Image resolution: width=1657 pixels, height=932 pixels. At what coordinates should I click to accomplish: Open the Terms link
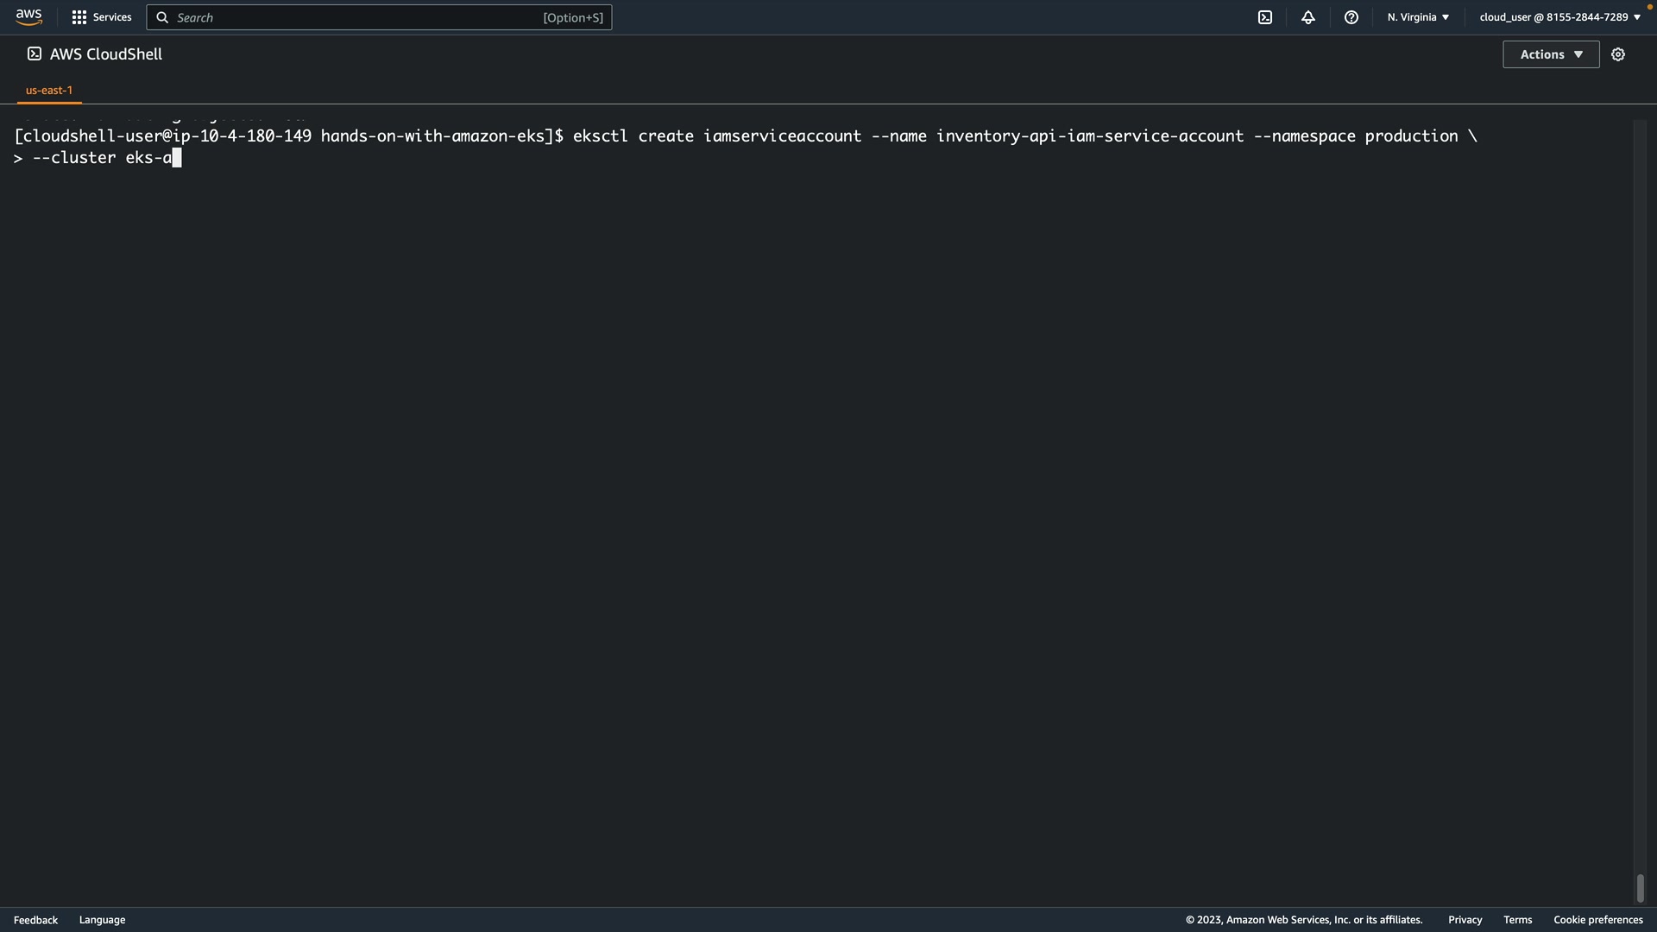(x=1517, y=920)
